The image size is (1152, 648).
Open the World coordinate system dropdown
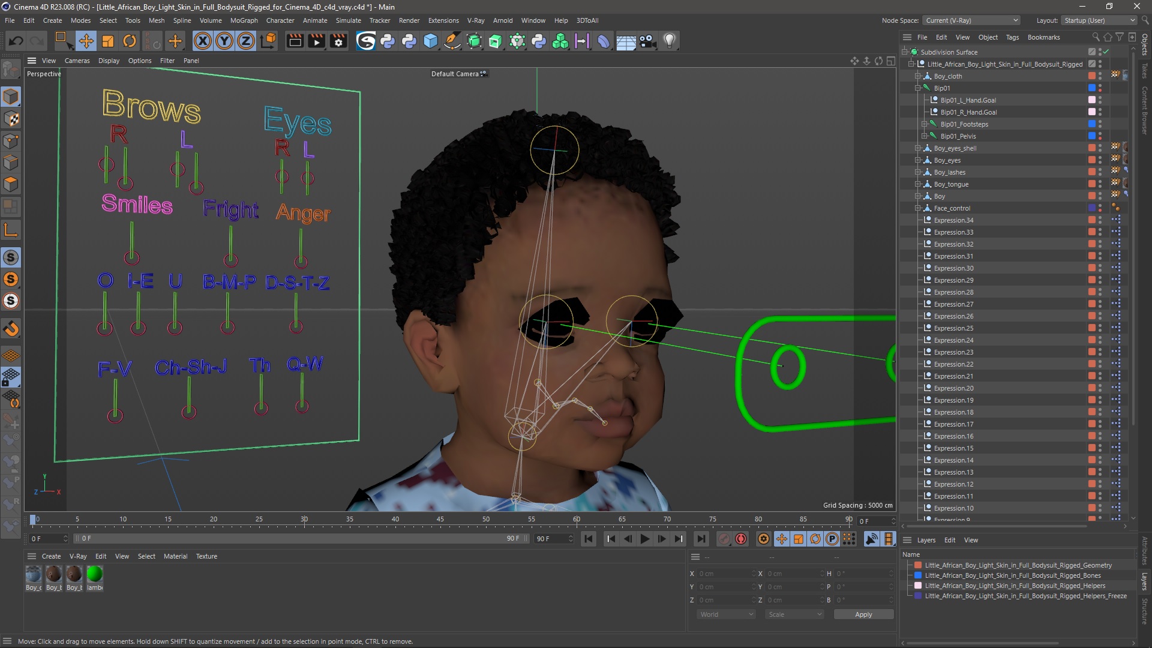tap(725, 614)
